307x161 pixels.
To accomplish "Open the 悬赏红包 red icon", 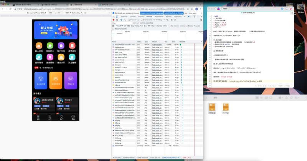I will [x=72, y=46].
